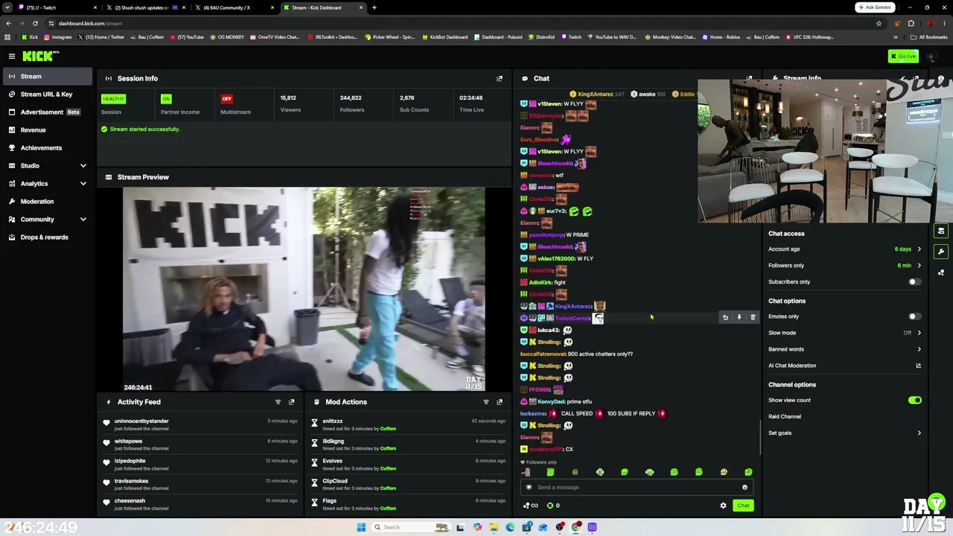Image resolution: width=953 pixels, height=536 pixels.
Task: Delete the TwitchCentel chat message
Action: (753, 318)
